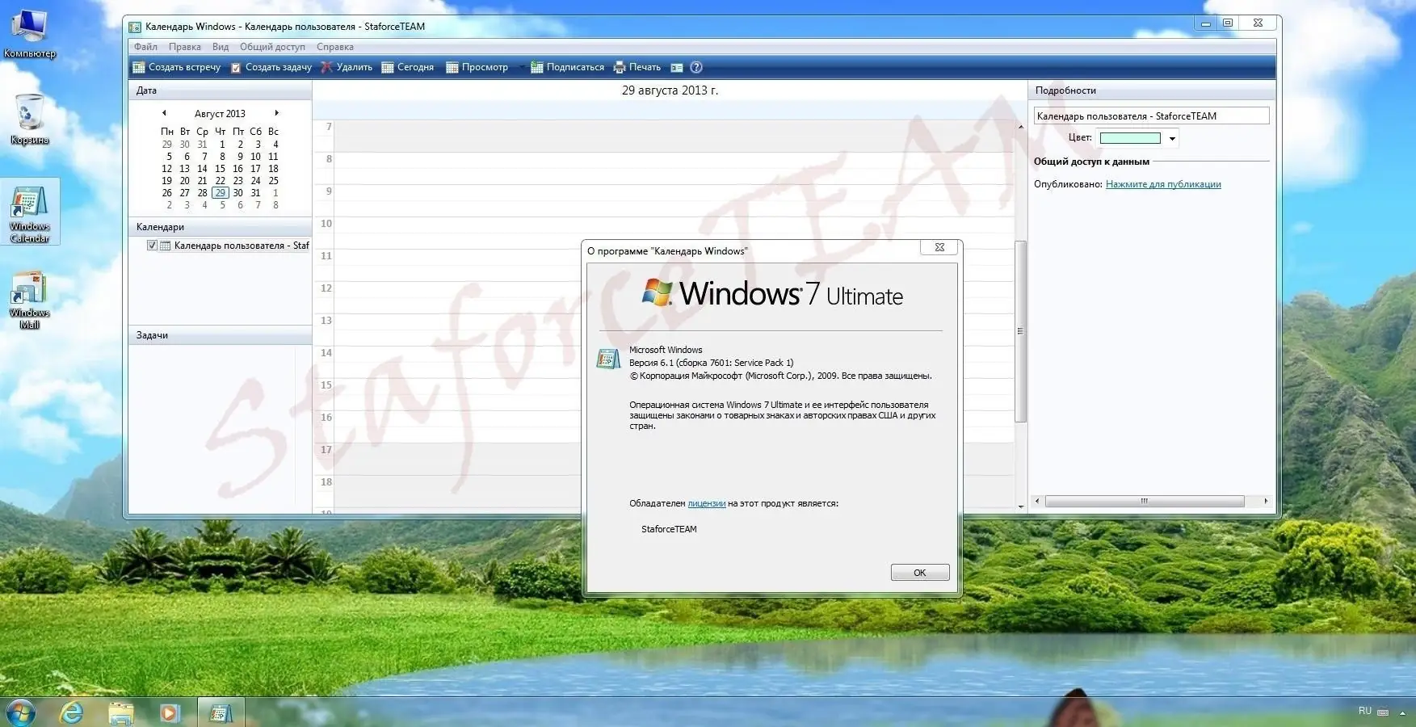Open the help question-mark icon
This screenshot has height=727, width=1416.
(695, 67)
